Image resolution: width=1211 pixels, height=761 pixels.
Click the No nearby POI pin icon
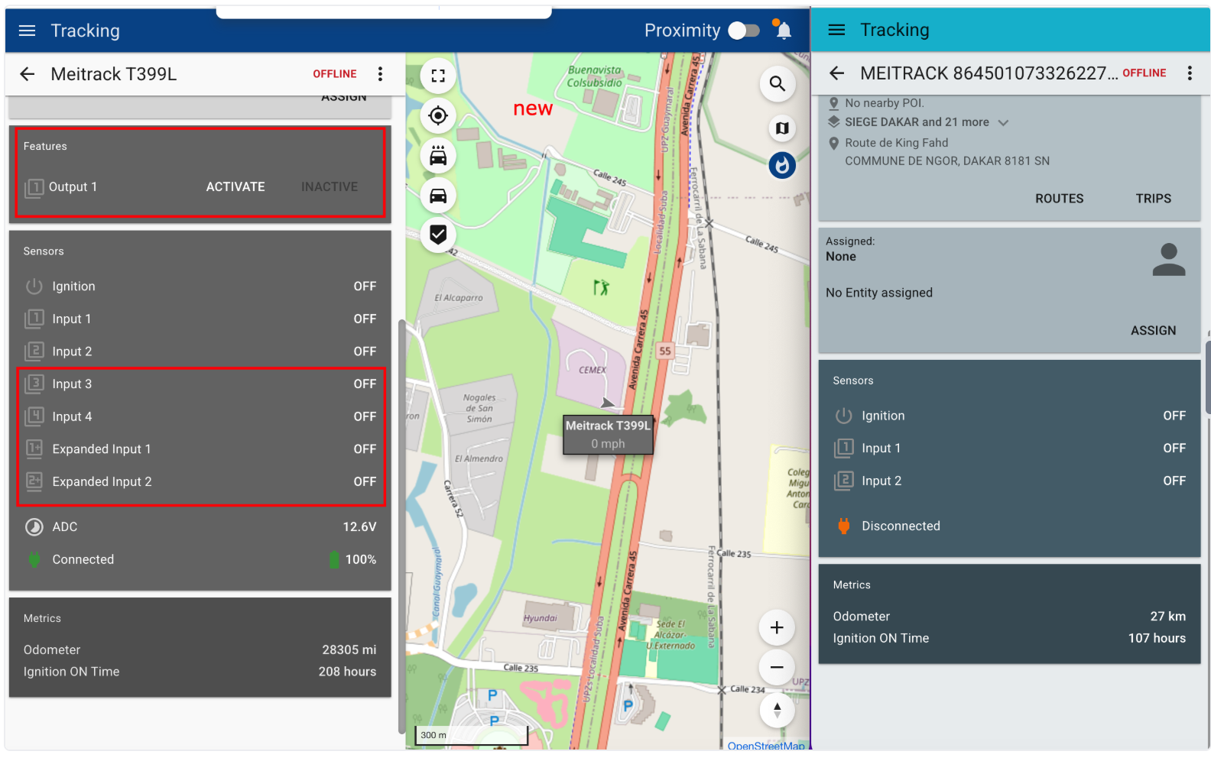click(x=834, y=103)
